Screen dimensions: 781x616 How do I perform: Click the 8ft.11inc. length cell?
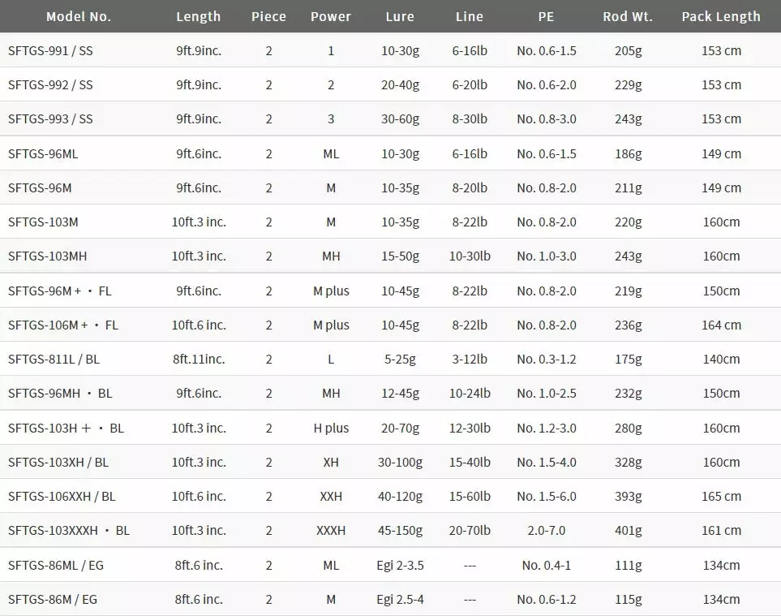click(199, 359)
